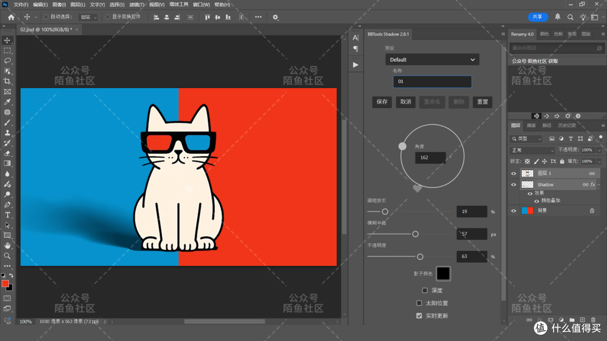The width and height of the screenshot is (607, 341).
Task: Select the Crop tool
Action: pos(7,81)
